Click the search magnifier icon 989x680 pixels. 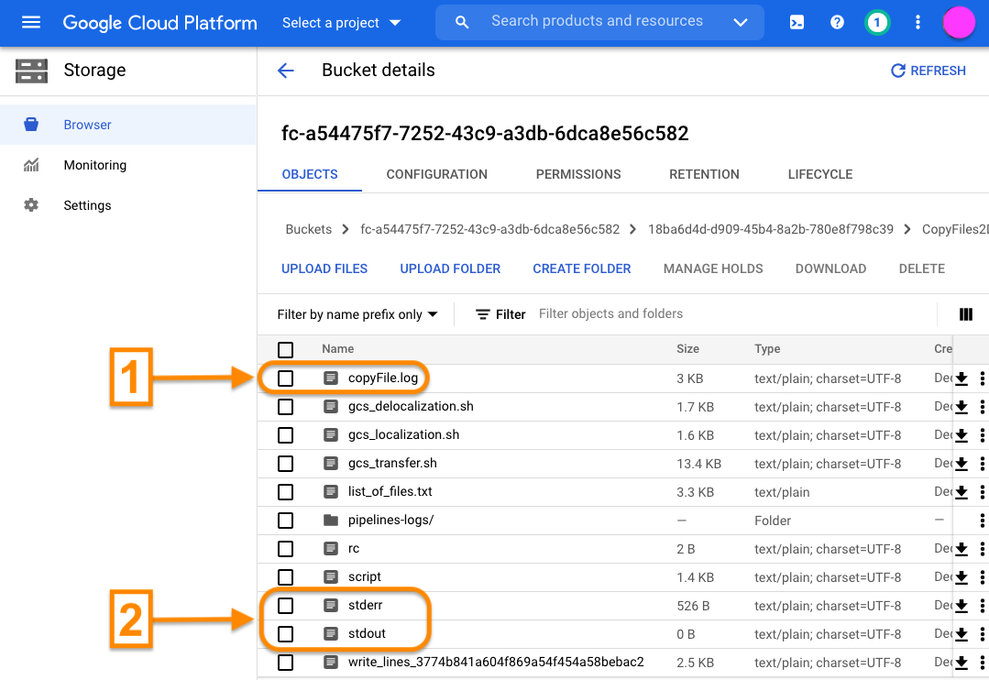click(462, 23)
